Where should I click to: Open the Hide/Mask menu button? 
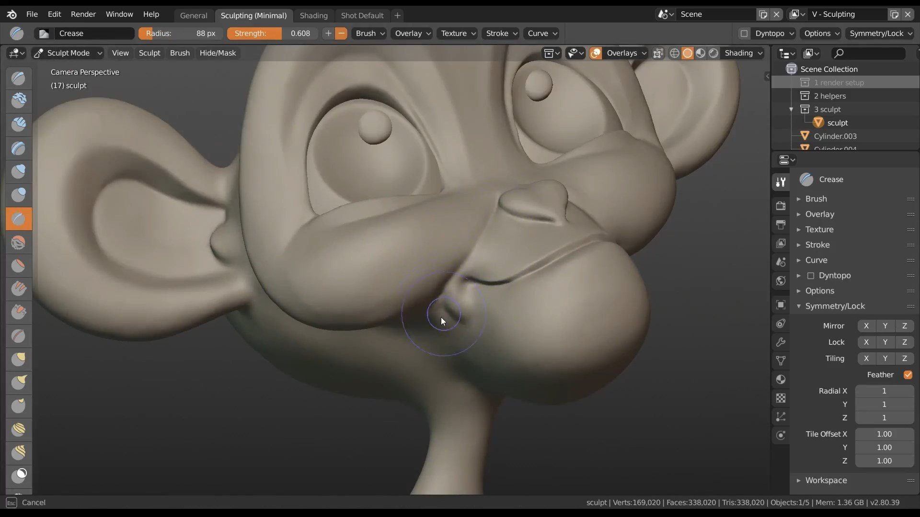218,53
